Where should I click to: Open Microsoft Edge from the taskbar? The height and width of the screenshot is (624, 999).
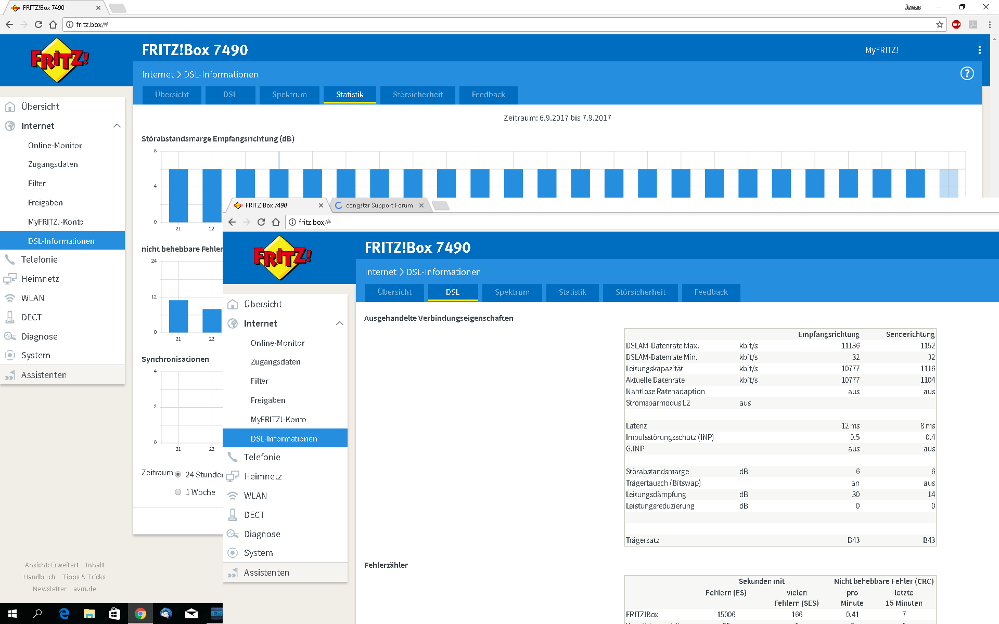click(64, 614)
